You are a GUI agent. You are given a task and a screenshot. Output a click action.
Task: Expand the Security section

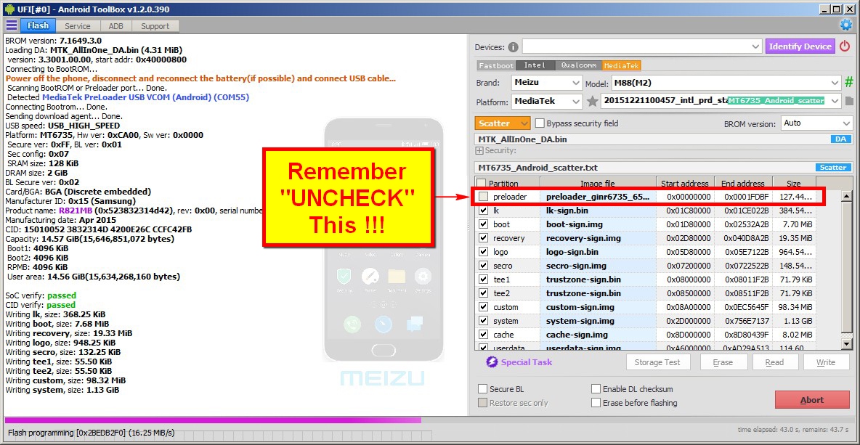pos(479,151)
